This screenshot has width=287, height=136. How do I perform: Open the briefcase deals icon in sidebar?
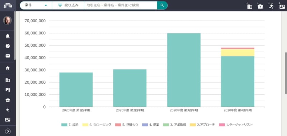coord(8,100)
